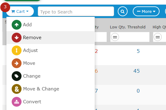Click the red Remove arrow icon
Image resolution: width=166 pixels, height=110 pixels.
tap(17, 38)
